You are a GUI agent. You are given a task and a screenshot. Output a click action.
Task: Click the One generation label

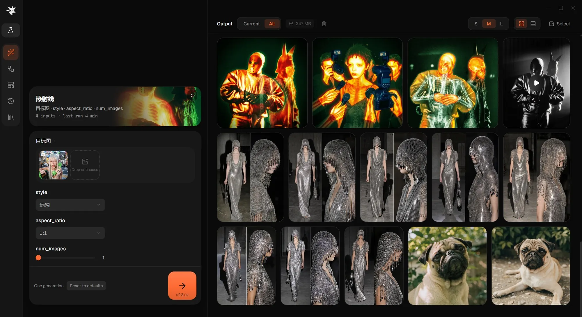click(49, 286)
